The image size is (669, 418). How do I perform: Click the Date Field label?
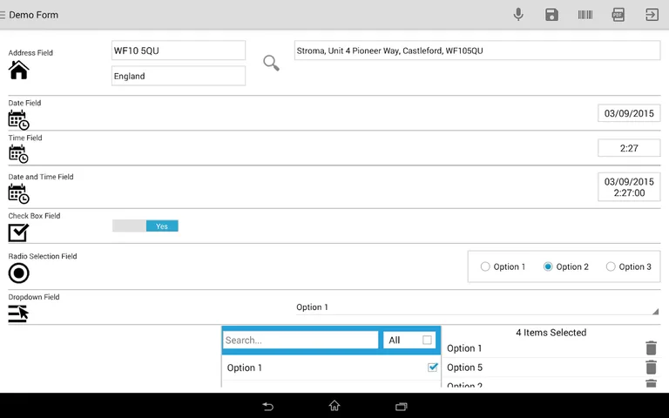[x=24, y=104]
